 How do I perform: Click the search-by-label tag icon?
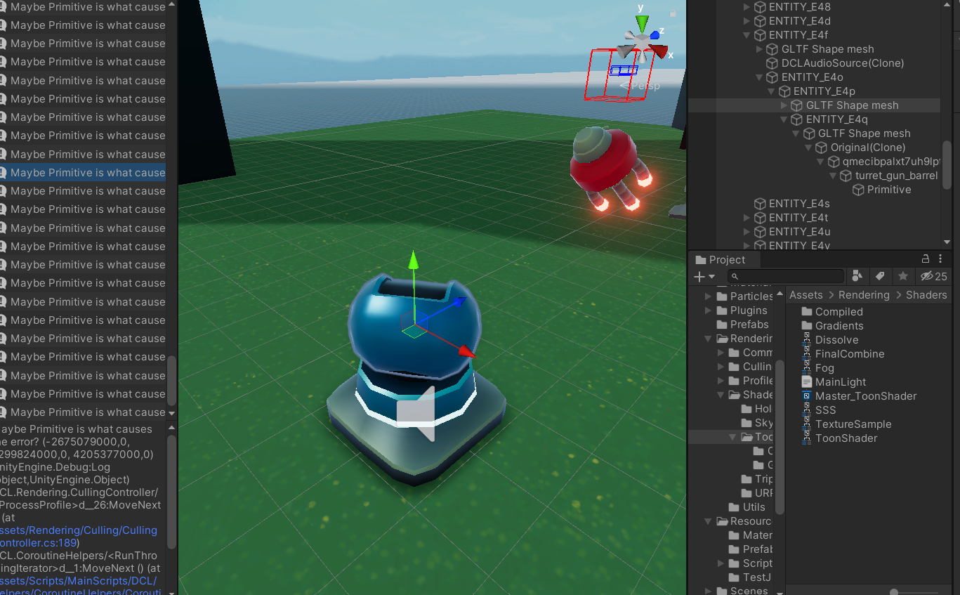pos(881,276)
